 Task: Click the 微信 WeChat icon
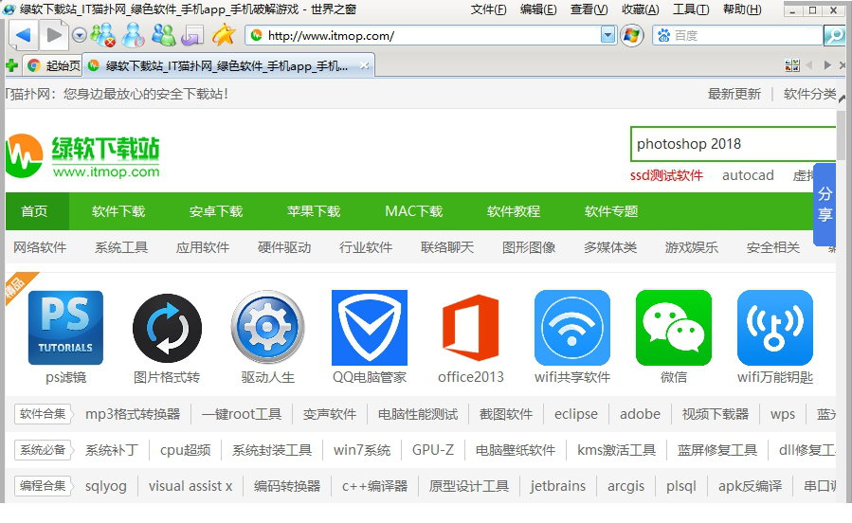(x=674, y=328)
